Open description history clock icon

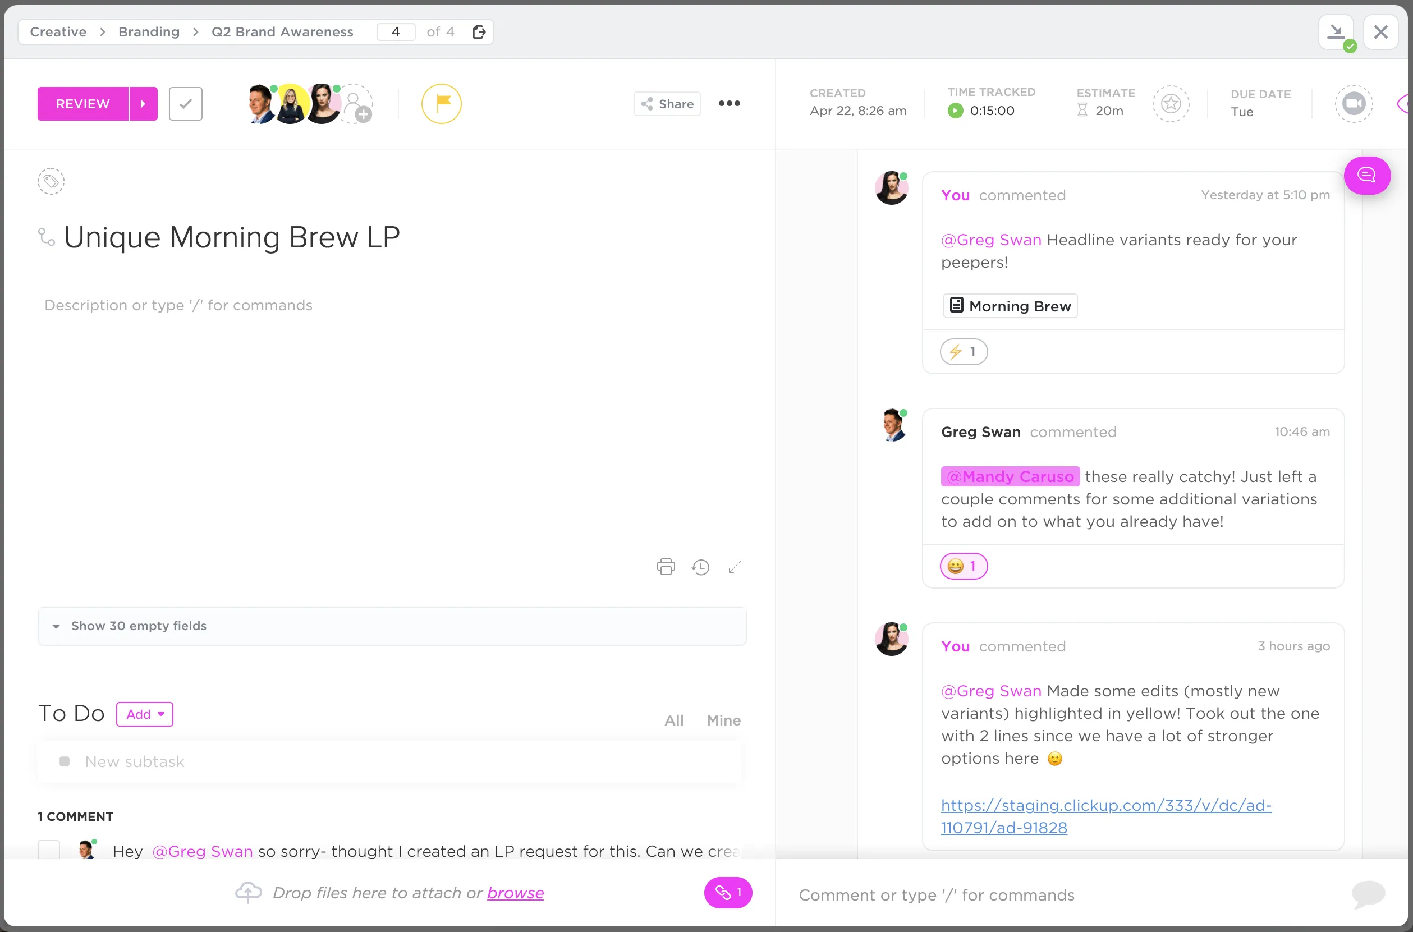tap(700, 567)
